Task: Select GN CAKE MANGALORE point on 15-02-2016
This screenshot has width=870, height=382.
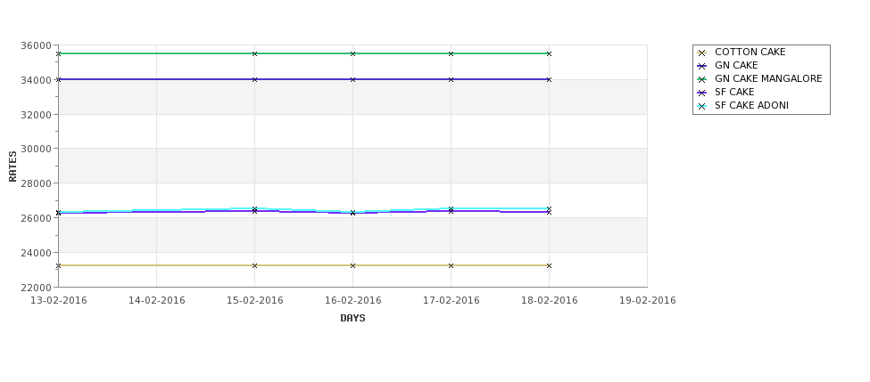Action: coord(254,53)
